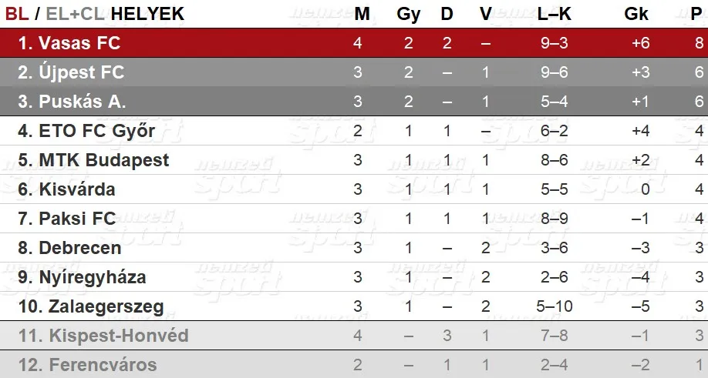Click the EL+CL legend label
The image size is (708, 378).
75,14
